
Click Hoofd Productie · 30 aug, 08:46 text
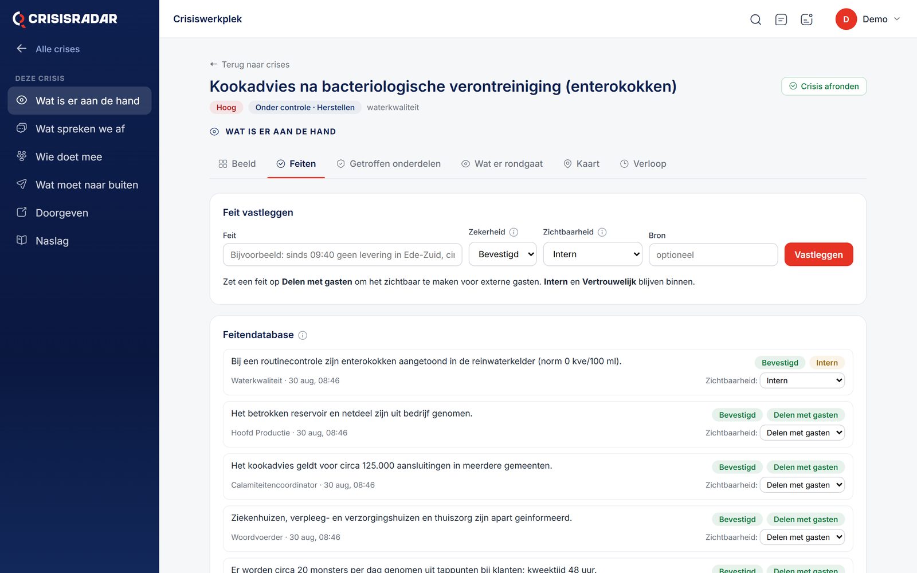pos(289,433)
